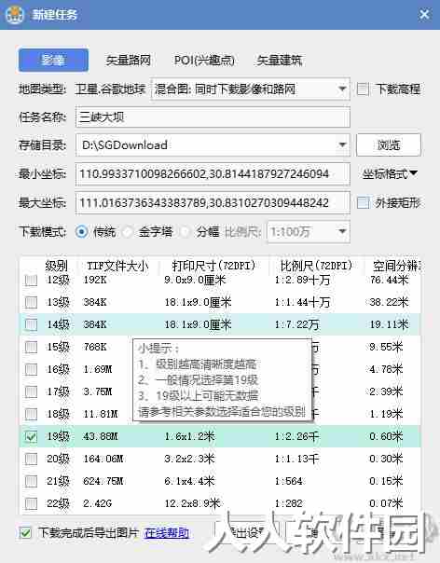Choose the 分幅 download mode radio
The height and width of the screenshot is (563, 440).
pyautogui.click(x=185, y=231)
